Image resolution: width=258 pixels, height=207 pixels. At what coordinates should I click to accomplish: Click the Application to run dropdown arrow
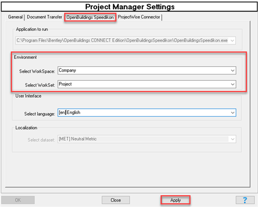(232, 41)
